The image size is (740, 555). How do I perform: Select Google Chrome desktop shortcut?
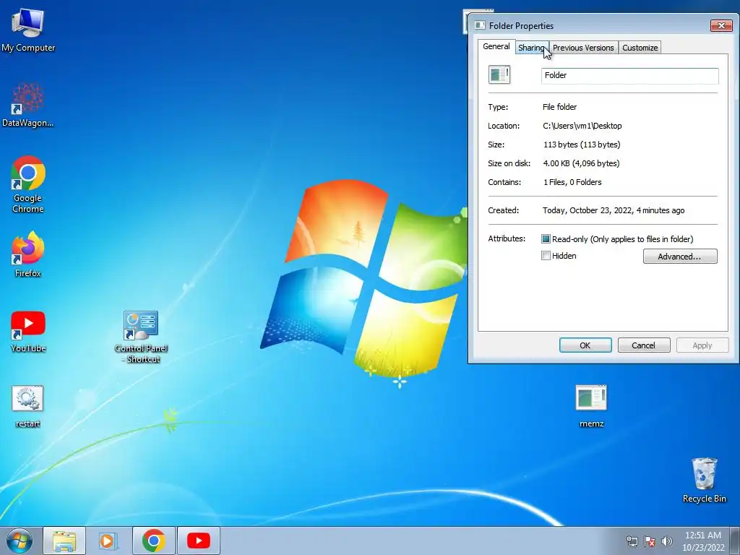pos(28,184)
